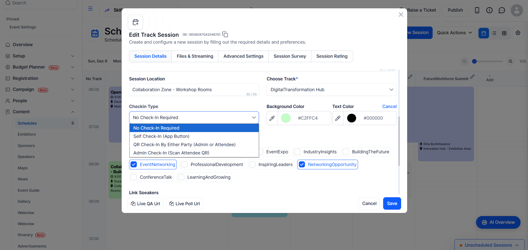Check the BuildingTheFuture tag

pos(346,152)
